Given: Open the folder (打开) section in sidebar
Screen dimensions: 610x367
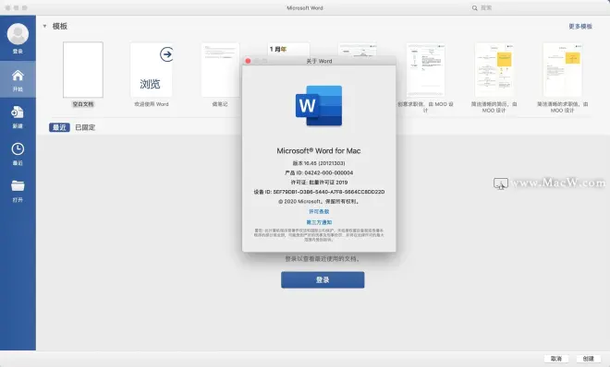Looking at the screenshot, I should click(18, 191).
